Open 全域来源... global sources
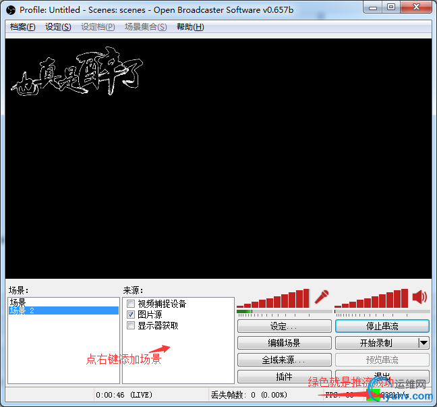Image resolution: width=437 pixels, height=407 pixels. coord(285,360)
